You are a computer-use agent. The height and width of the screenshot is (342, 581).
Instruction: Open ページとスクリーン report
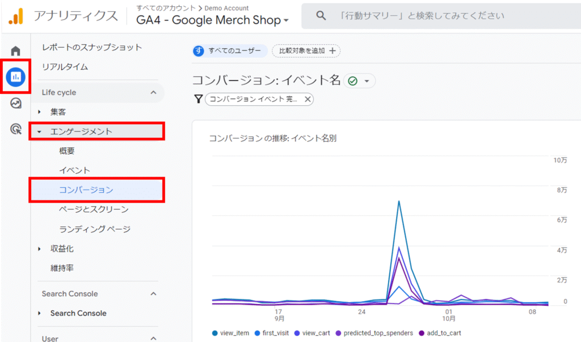tap(94, 210)
